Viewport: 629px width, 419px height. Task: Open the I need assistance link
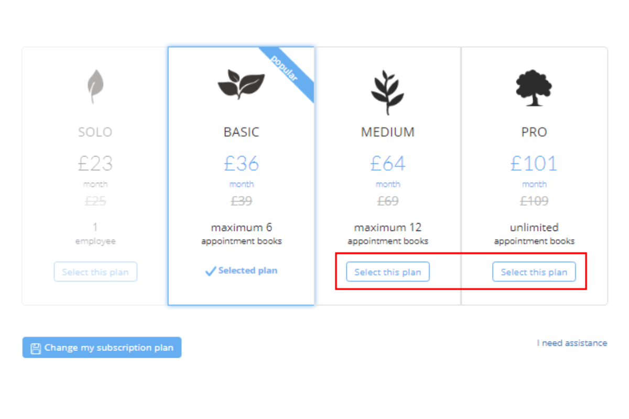coord(572,343)
